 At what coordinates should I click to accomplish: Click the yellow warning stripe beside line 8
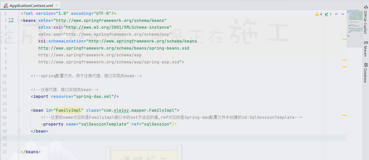point(344,60)
